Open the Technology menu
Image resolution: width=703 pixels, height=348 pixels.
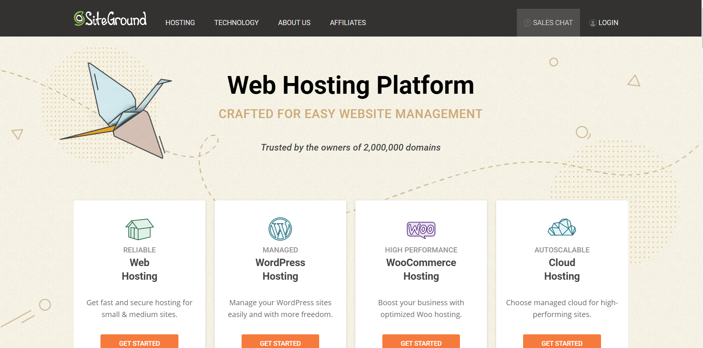click(x=236, y=23)
